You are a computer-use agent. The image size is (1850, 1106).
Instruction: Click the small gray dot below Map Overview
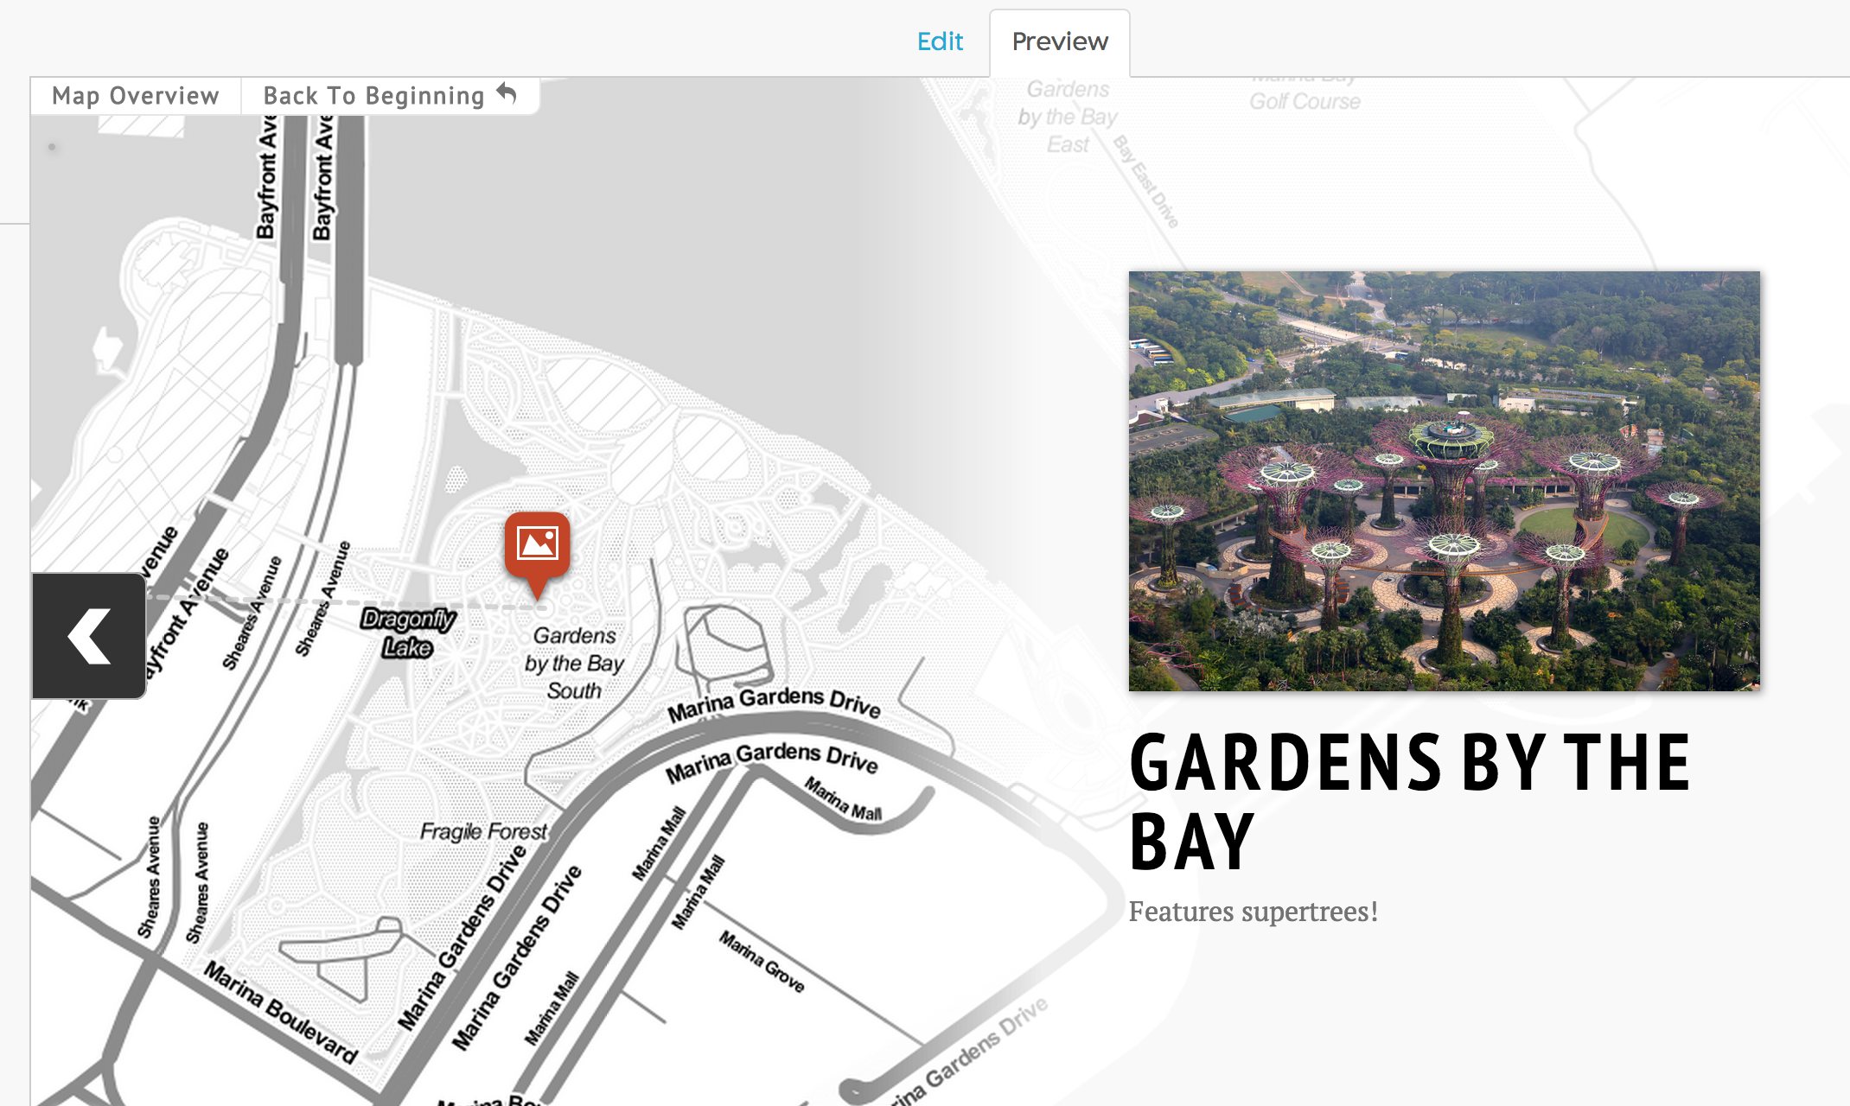coord(52,147)
